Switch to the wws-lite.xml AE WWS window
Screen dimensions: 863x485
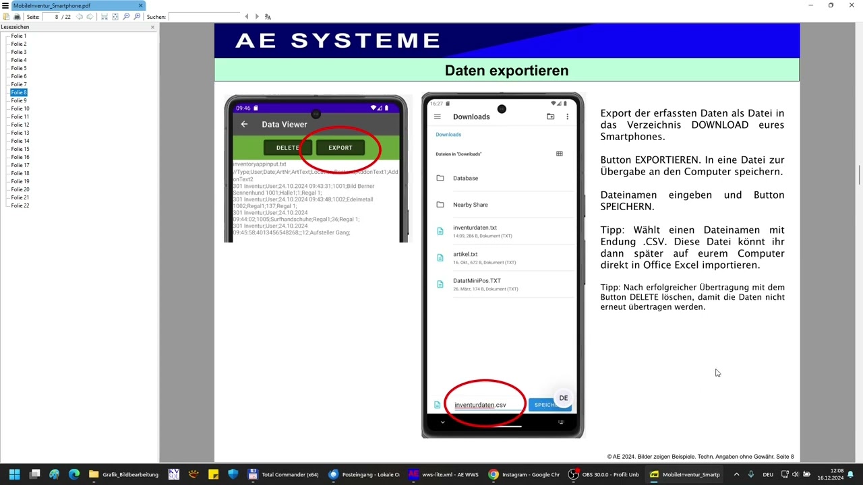pos(444,474)
